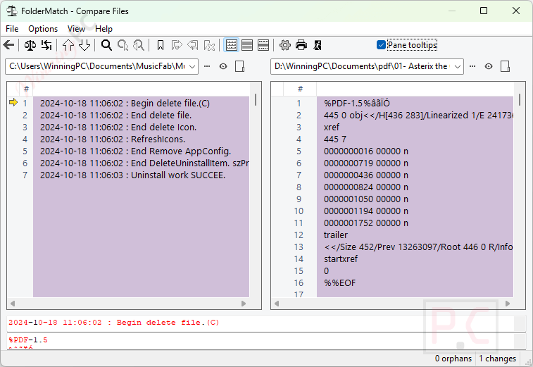
Task: Click left pane horizontal scroll right arrow
Action: [x=244, y=304]
